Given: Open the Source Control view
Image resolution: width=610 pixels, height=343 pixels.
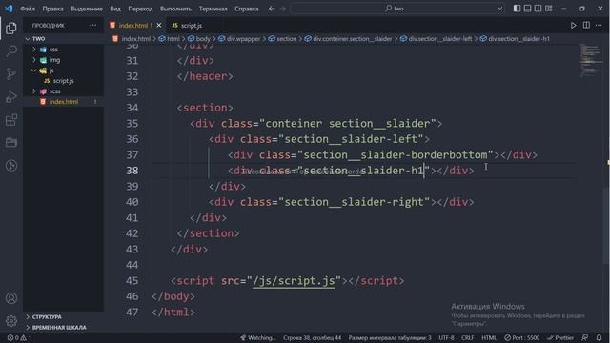Looking at the screenshot, I should click(x=11, y=74).
